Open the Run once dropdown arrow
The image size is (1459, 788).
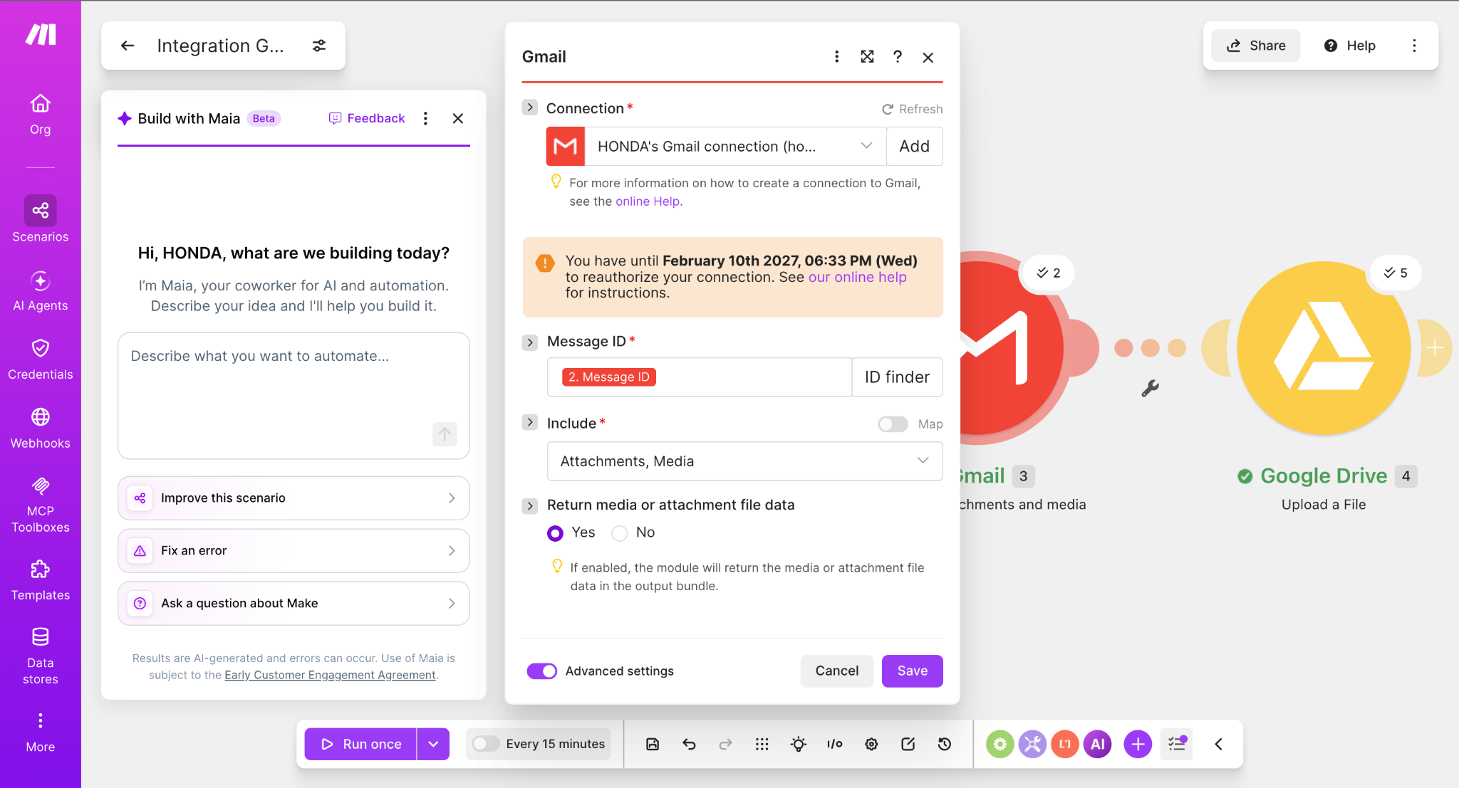click(x=433, y=744)
